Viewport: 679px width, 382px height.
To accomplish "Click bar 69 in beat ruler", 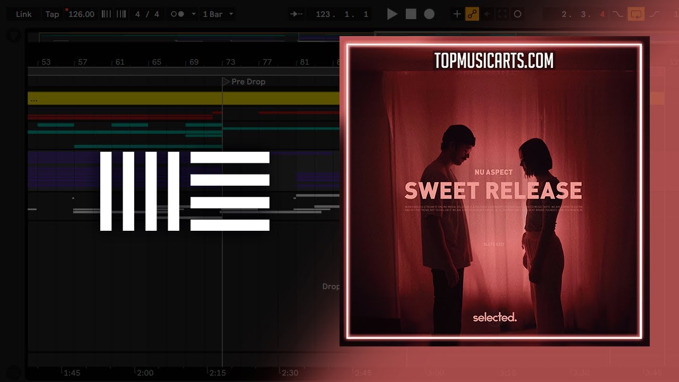I will pos(194,62).
